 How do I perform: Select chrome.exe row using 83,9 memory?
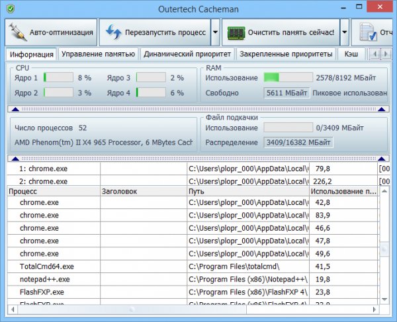tap(193, 216)
